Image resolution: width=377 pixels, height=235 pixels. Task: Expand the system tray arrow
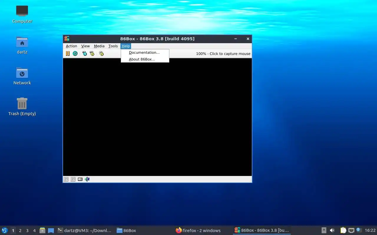(x=324, y=231)
